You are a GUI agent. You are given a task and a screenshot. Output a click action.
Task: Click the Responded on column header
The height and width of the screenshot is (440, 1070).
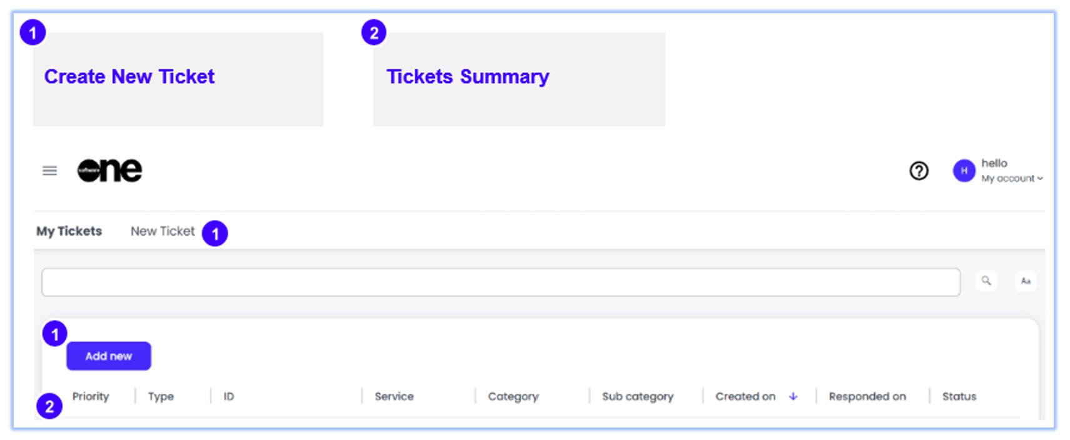pyautogui.click(x=867, y=396)
